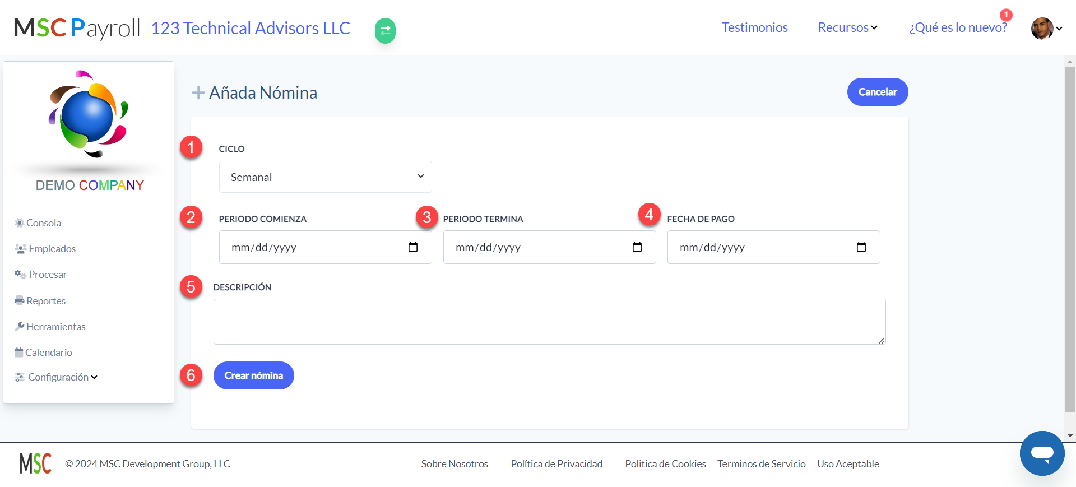Click the MSC Payroll logo

[77, 28]
